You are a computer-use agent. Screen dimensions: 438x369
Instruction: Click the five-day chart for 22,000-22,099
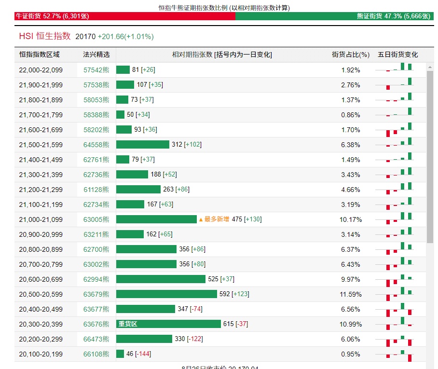(395, 68)
